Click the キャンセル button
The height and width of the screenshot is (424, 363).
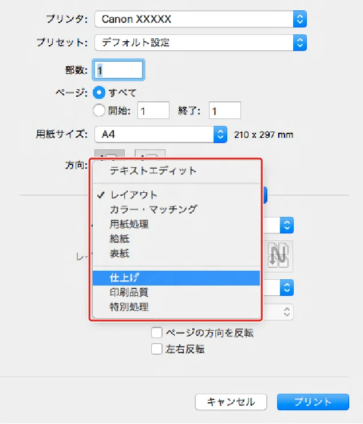click(231, 402)
